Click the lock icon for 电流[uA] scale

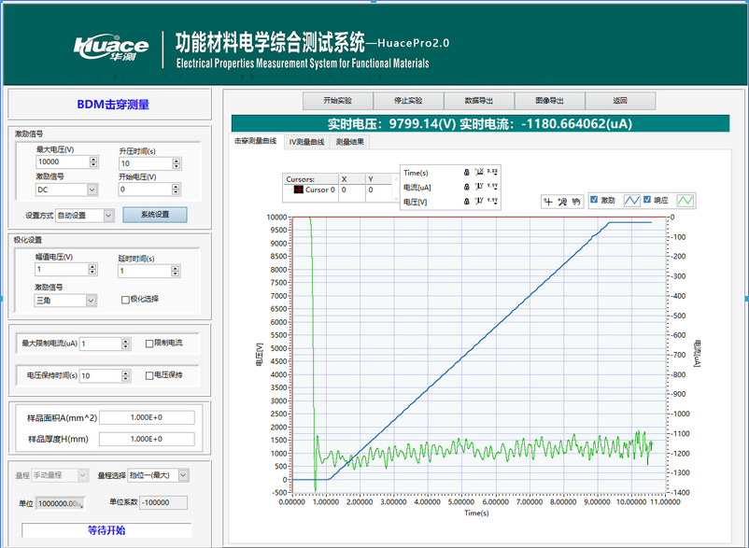click(x=467, y=187)
